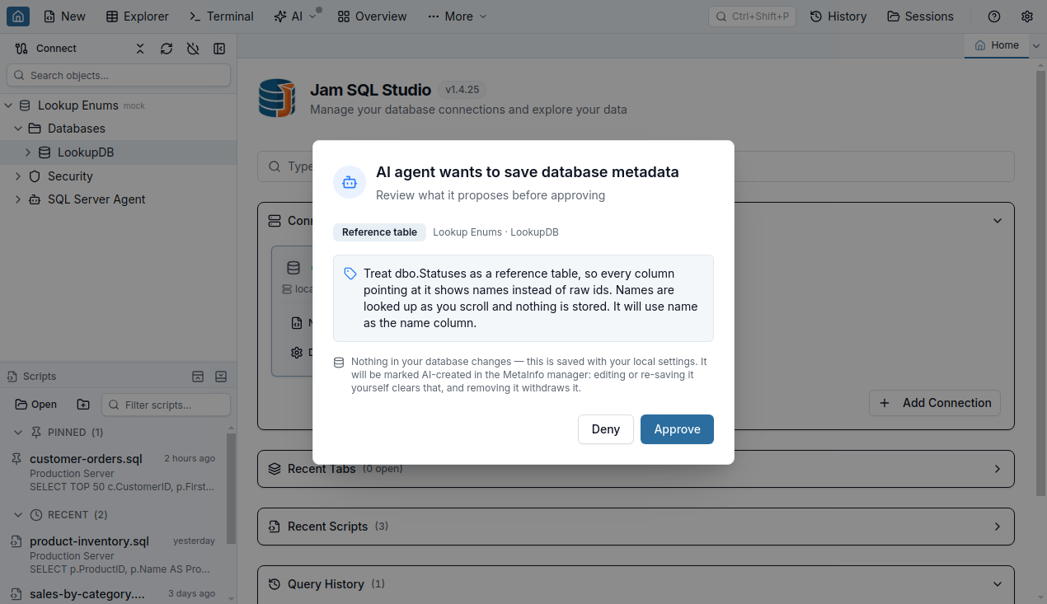Click the pin icon beside customer-orders.sql

(x=16, y=459)
